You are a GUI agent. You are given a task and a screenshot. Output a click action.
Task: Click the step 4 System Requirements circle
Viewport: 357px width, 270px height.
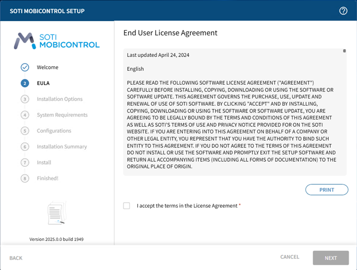pos(25,115)
